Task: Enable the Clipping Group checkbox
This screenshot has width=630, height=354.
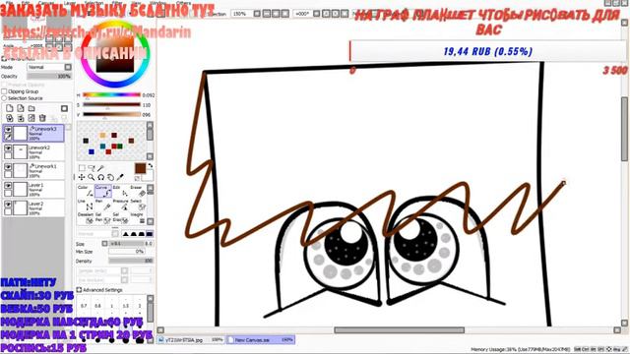Action: [4, 91]
